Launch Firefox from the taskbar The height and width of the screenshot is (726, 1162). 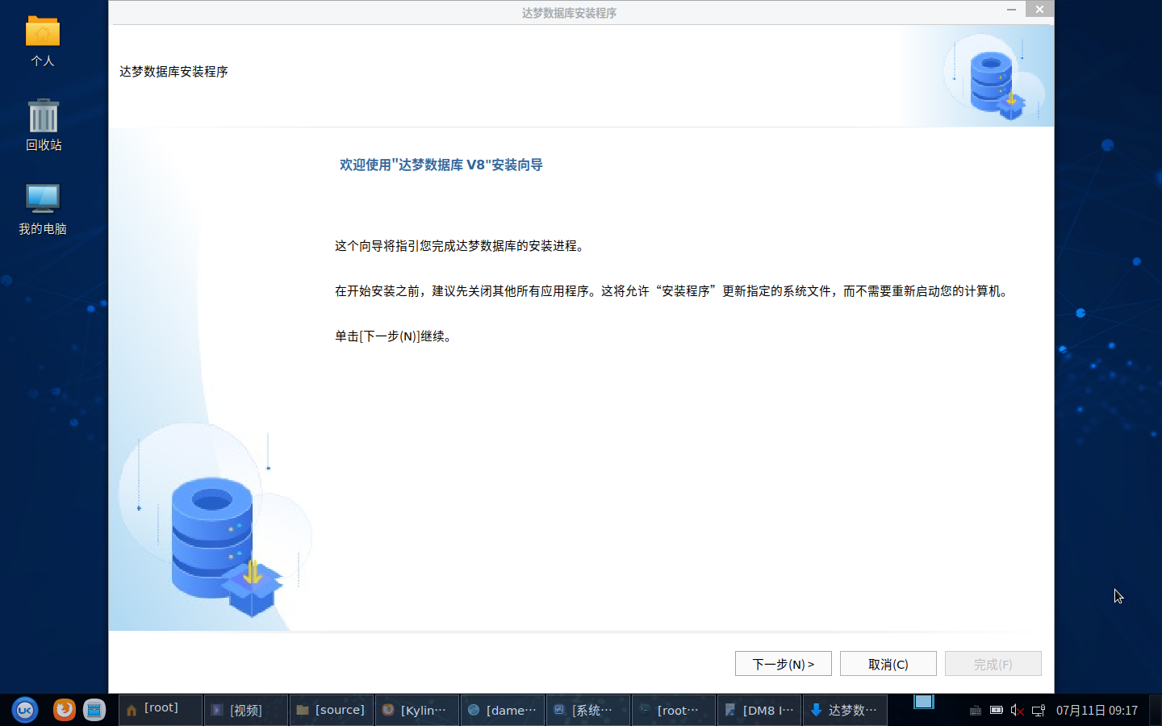pyautogui.click(x=64, y=710)
